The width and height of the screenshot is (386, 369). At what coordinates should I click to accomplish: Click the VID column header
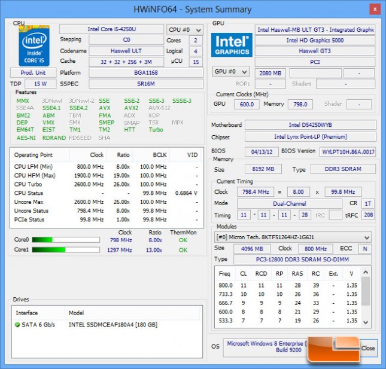[186, 155]
